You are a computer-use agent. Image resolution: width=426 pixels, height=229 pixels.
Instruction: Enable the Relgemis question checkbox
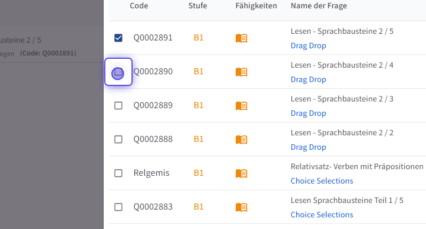(118, 173)
